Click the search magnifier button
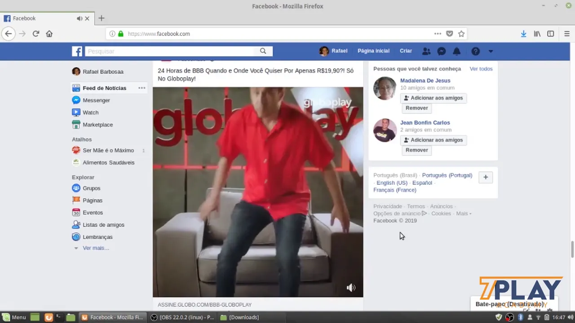575x323 pixels. click(263, 51)
